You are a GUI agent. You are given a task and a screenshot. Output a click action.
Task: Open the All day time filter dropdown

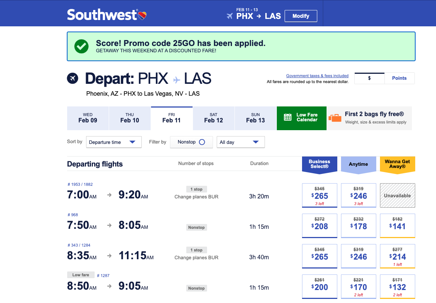pos(240,142)
